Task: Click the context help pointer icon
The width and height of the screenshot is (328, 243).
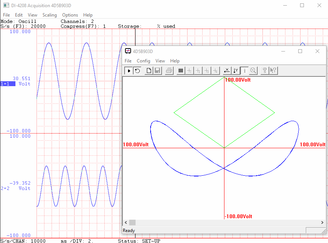Action: click(x=273, y=71)
